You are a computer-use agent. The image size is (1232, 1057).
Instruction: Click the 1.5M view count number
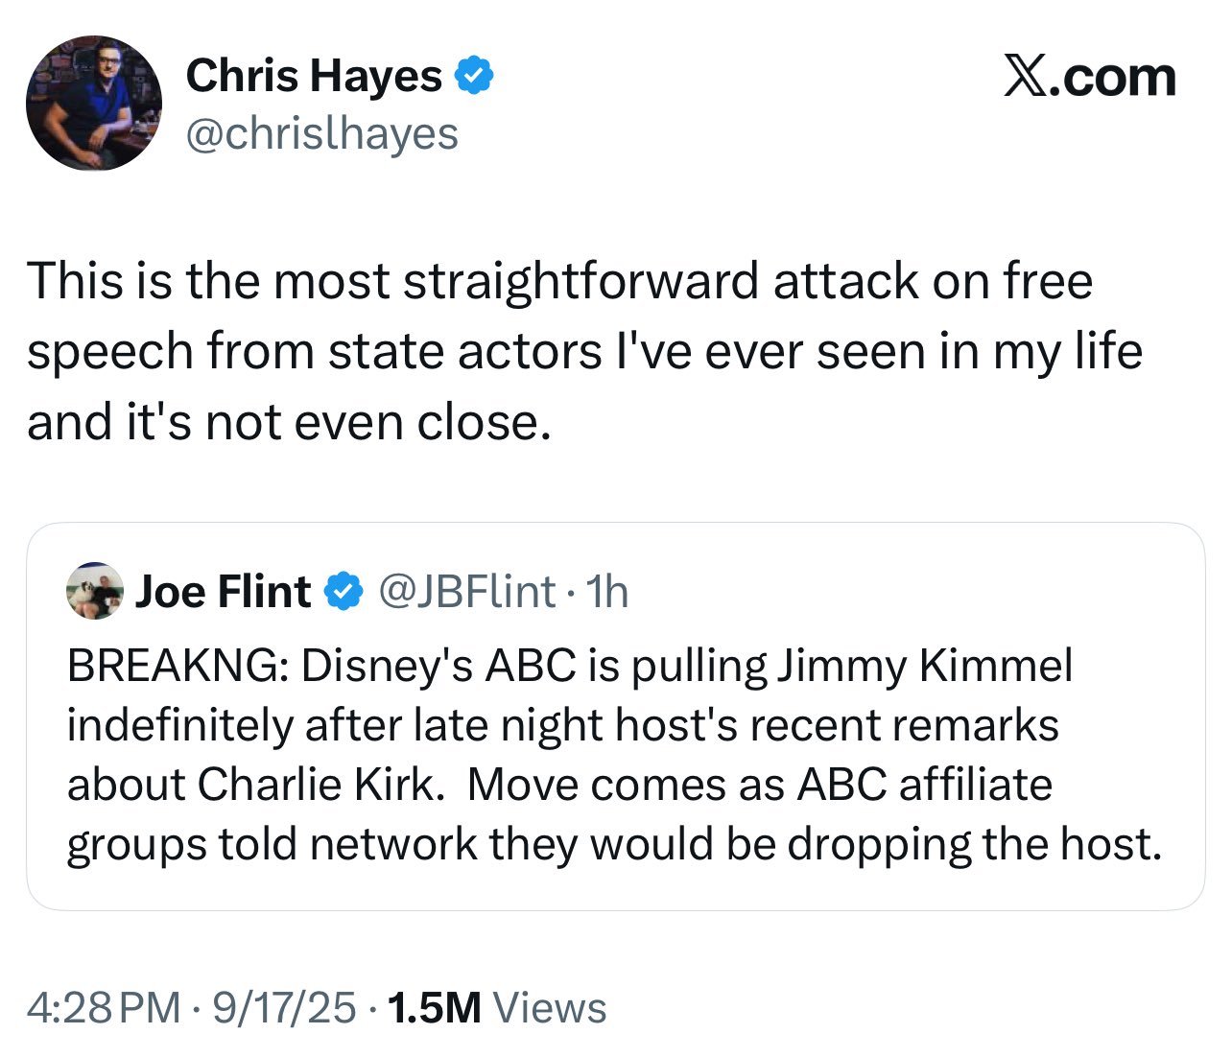[434, 1008]
